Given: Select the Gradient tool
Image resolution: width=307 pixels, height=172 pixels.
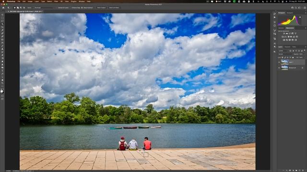Looking at the screenshot, I should (x=3, y=58).
